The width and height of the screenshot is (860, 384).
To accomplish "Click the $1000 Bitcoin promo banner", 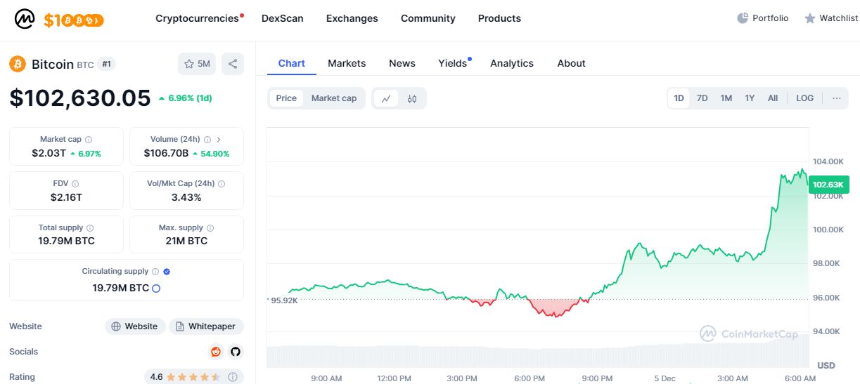I will 74,20.
